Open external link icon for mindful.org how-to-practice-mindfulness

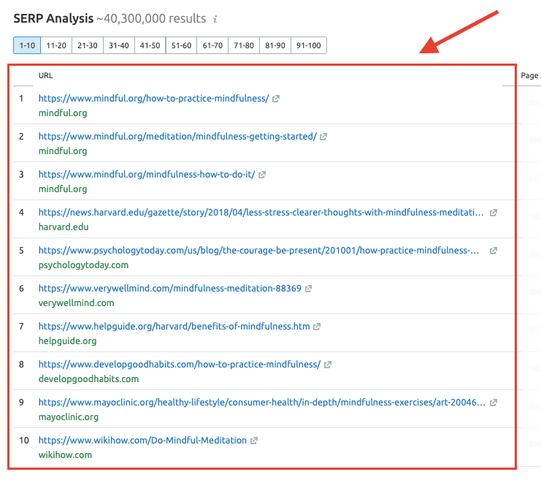click(276, 99)
